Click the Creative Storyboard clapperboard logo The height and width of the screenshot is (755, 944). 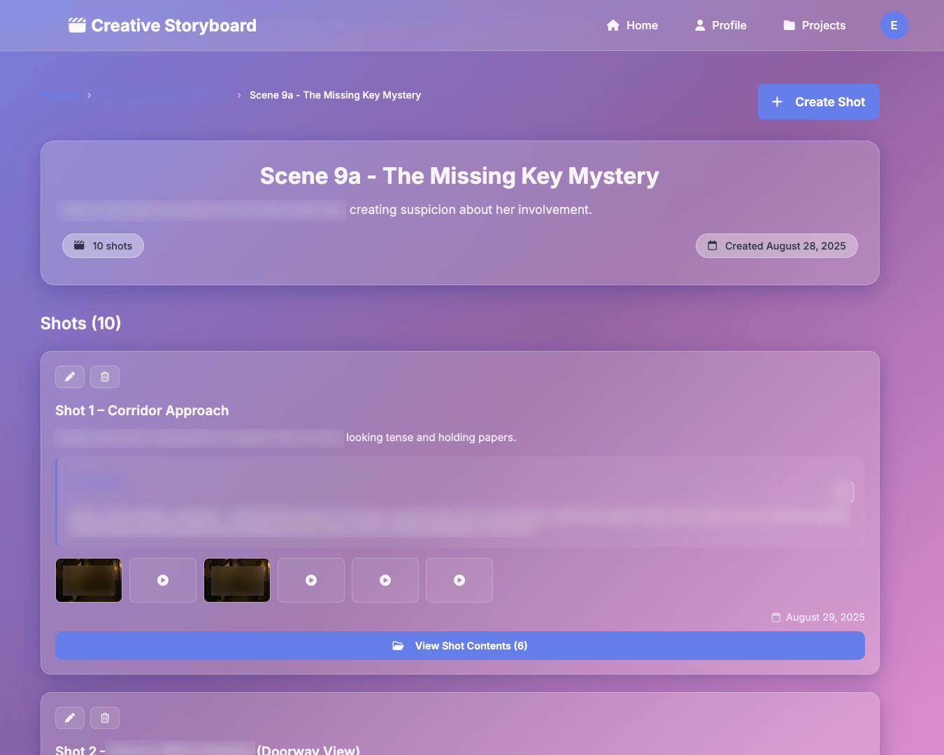pos(77,25)
